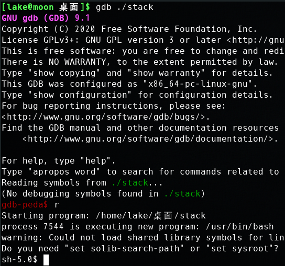Click the gdb ./stack command text
The height and width of the screenshot is (266, 285).
pyautogui.click(x=125, y=7)
